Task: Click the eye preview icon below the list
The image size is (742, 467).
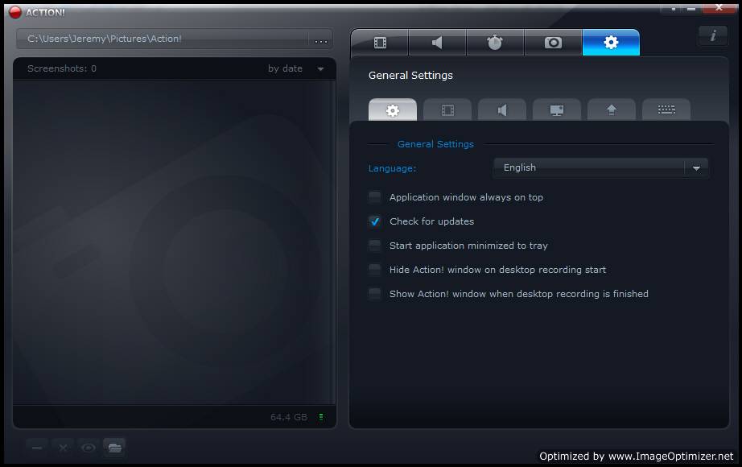Action: (x=89, y=448)
